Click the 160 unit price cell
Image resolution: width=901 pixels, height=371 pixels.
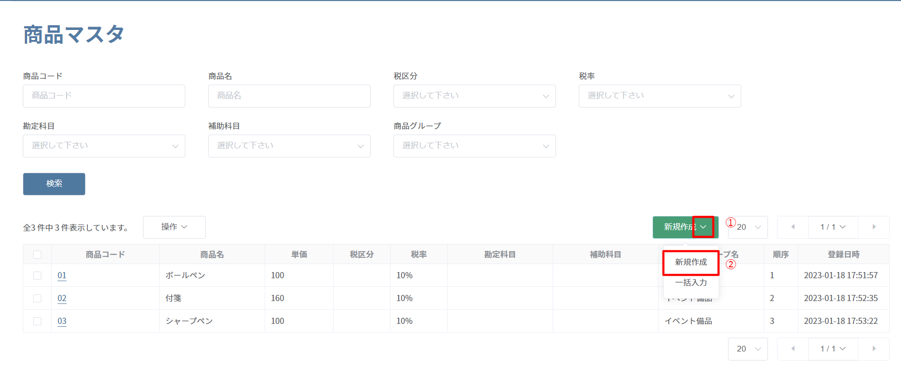point(299,298)
